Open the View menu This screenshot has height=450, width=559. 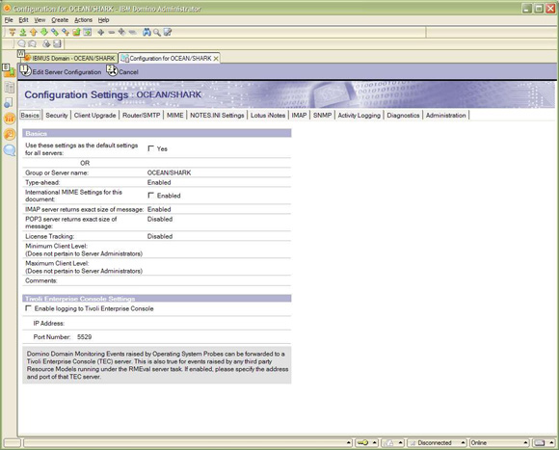(40, 20)
